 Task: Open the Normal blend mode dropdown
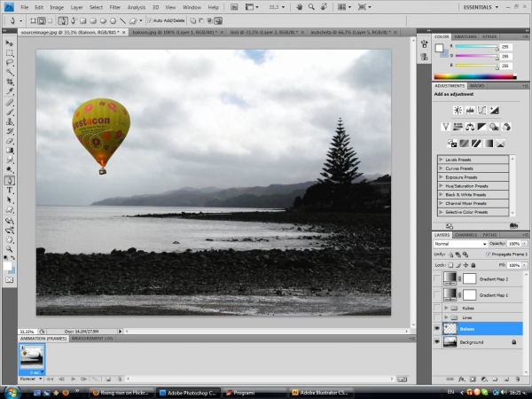point(460,244)
